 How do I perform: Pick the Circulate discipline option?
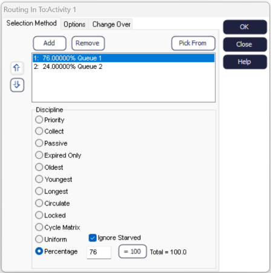coord(39,203)
